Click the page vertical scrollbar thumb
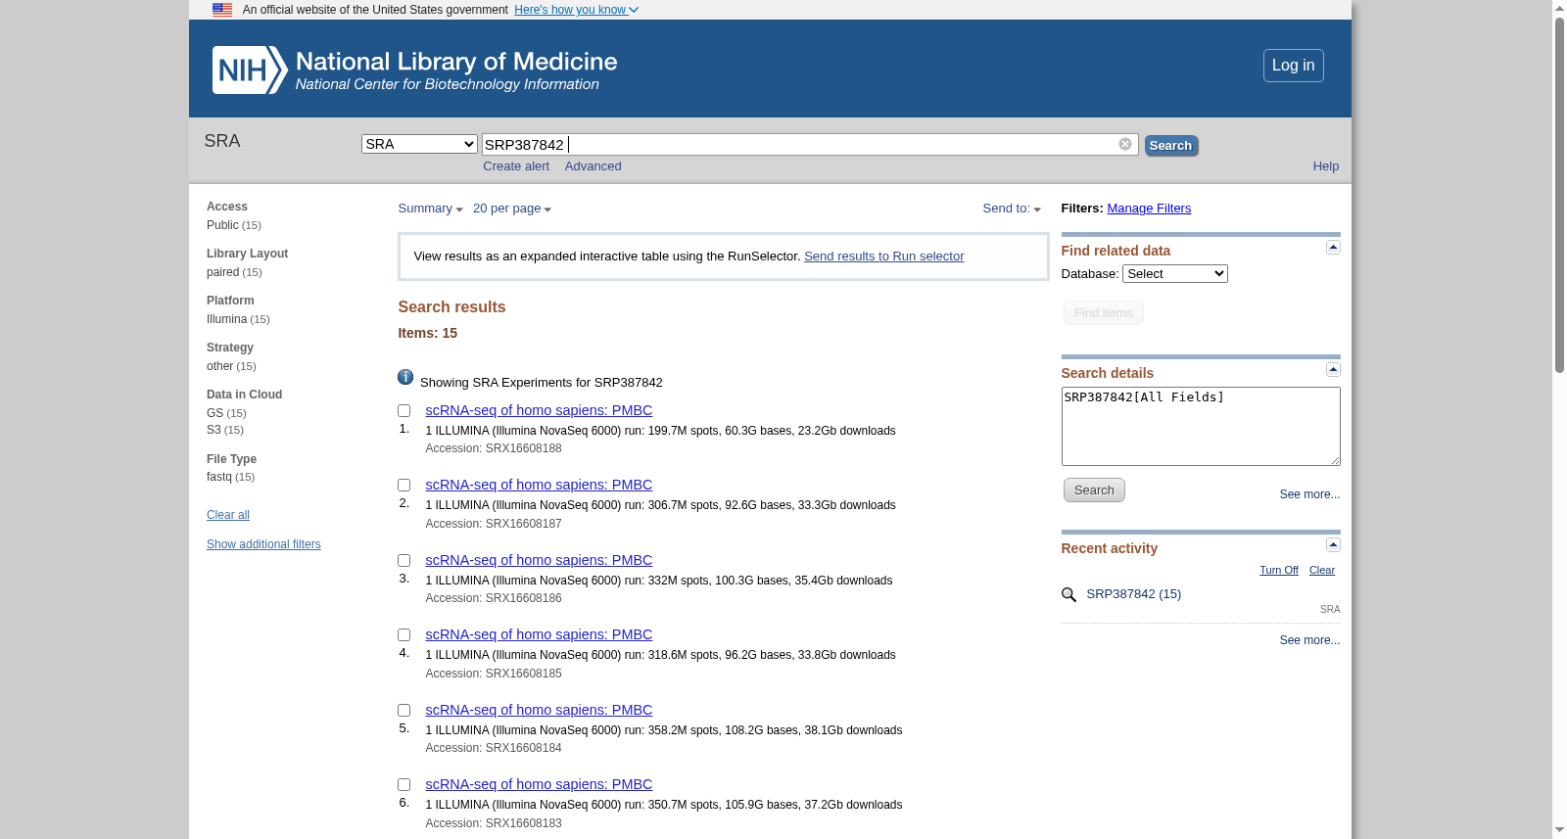The image size is (1567, 839). (x=1559, y=194)
